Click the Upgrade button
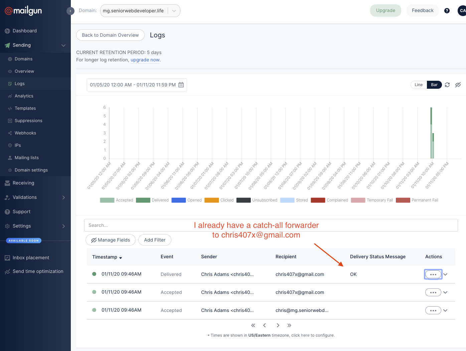 tap(385, 11)
